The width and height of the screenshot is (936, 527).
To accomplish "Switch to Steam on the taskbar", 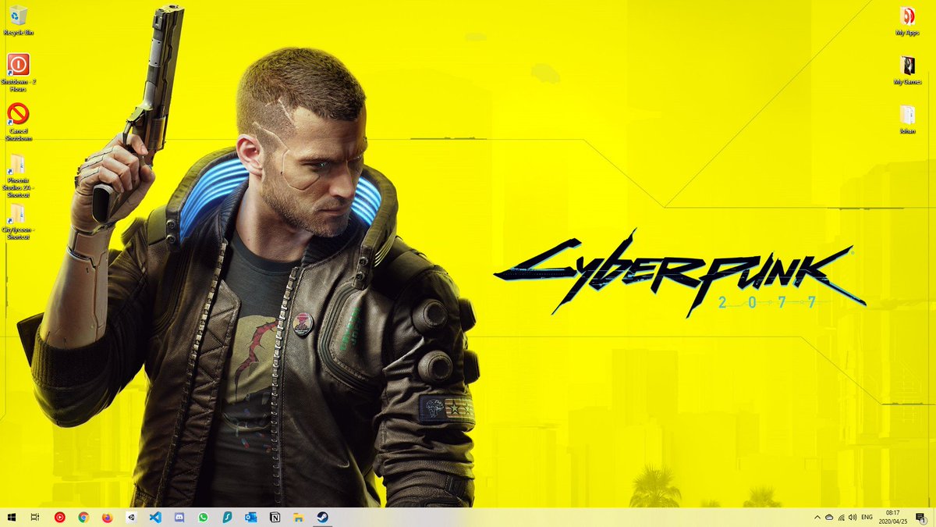I will point(322,517).
